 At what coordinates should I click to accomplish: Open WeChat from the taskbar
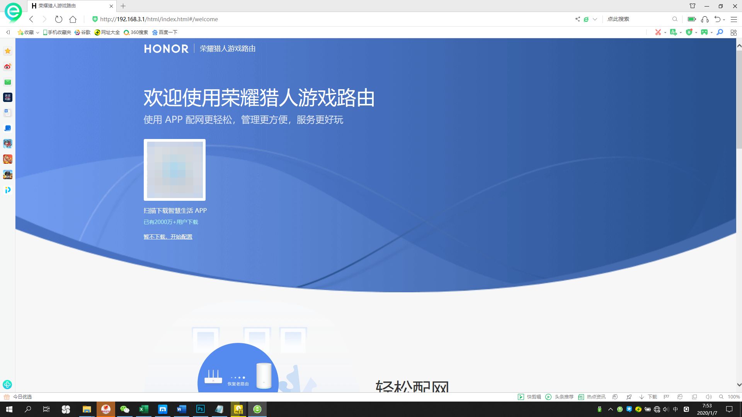124,409
